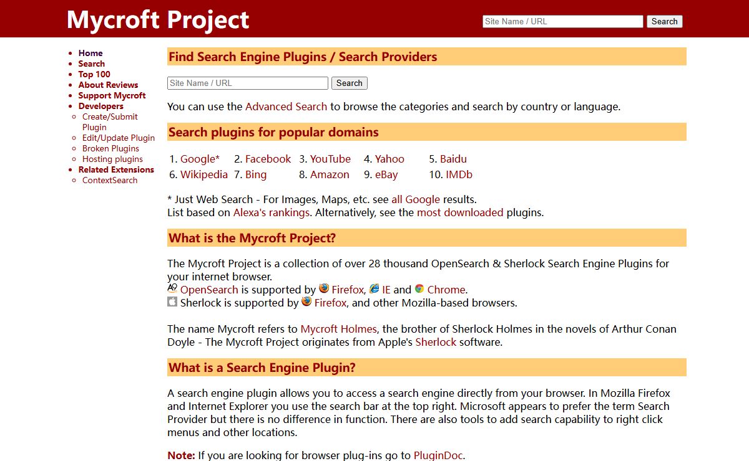Viewport: 749px width, 461px height.
Task: Open Related Extensions in sidebar
Action: [x=116, y=169]
